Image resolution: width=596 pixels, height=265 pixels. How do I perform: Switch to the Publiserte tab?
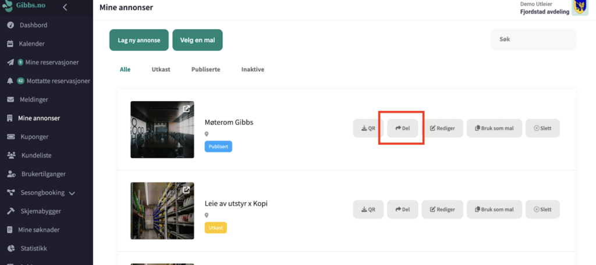click(205, 69)
